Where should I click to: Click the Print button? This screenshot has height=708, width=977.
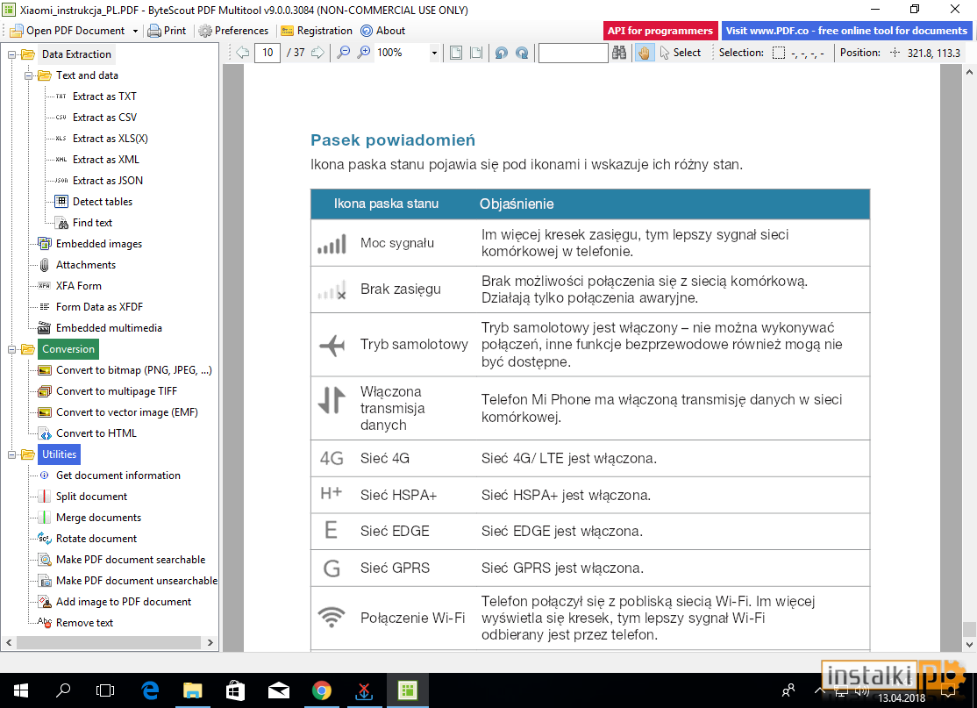(x=167, y=31)
